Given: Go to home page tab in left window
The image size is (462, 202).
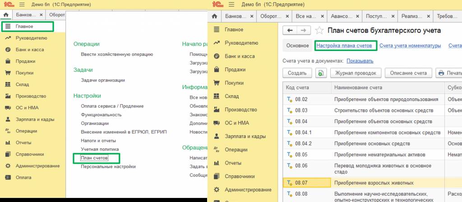Looking at the screenshot, I should click(6, 14).
